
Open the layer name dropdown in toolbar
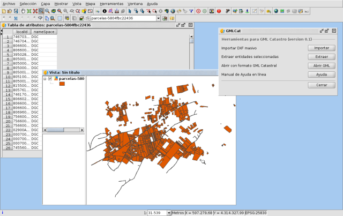[x=158, y=18]
